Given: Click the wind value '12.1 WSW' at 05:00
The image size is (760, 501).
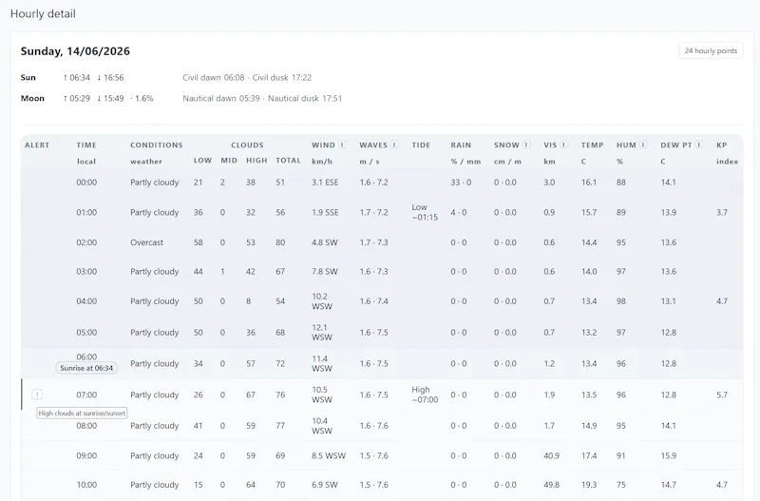Looking at the screenshot, I should click(322, 332).
